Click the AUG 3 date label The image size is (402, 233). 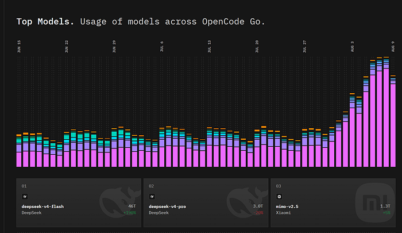coord(352,47)
